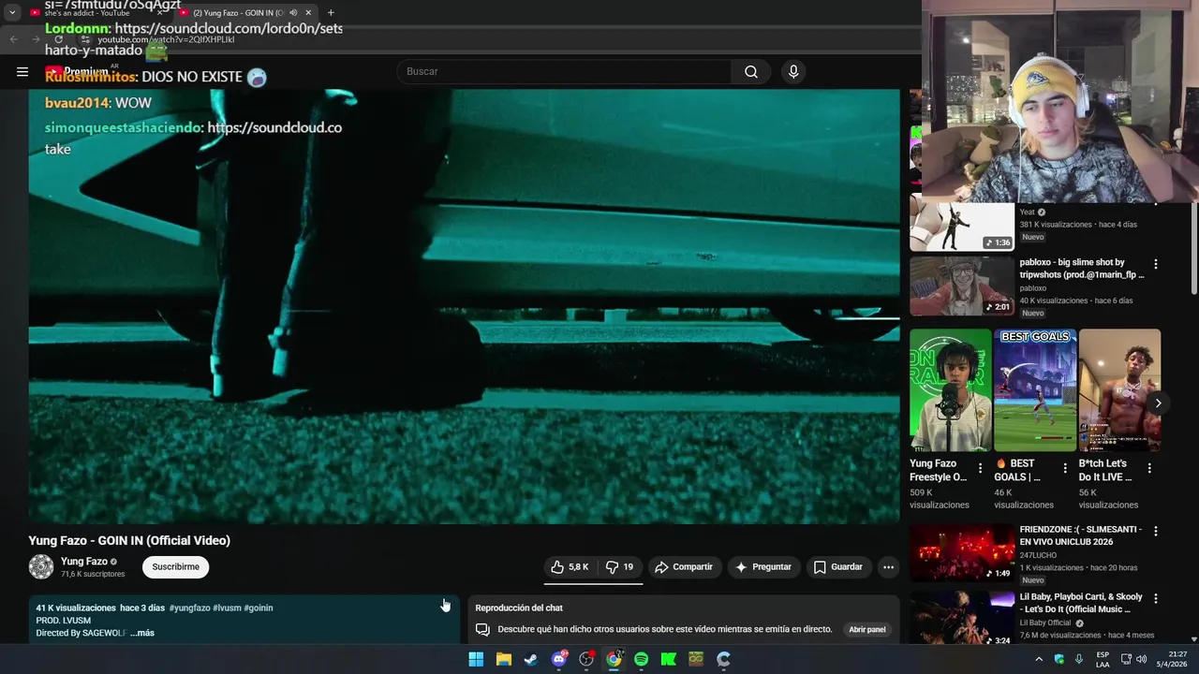Open the Minecraft block icon in taskbar

click(x=696, y=659)
